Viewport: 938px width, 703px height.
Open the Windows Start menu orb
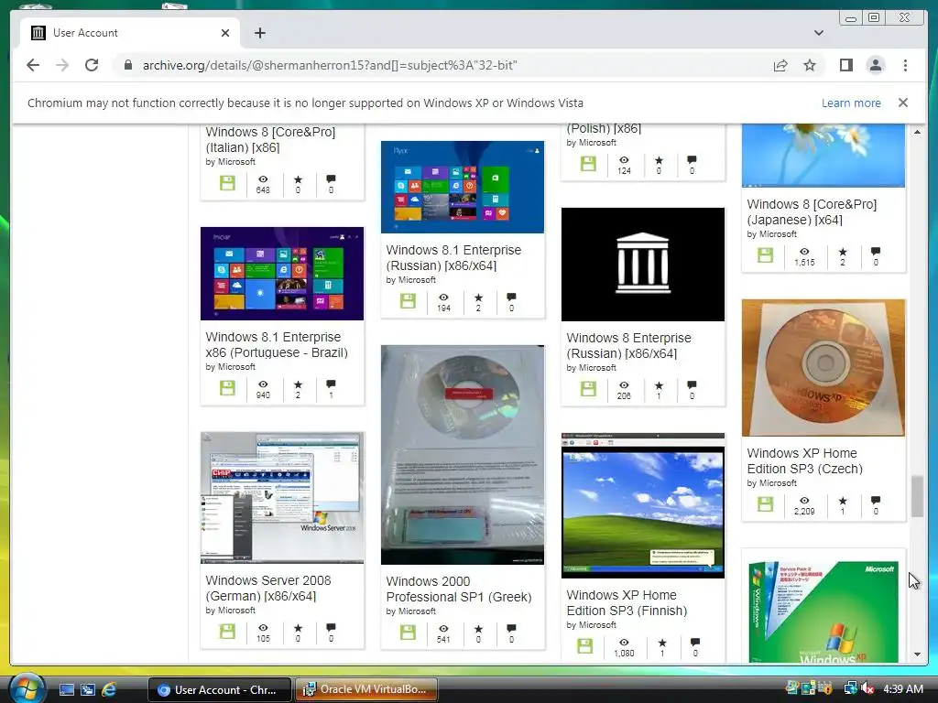(27, 688)
